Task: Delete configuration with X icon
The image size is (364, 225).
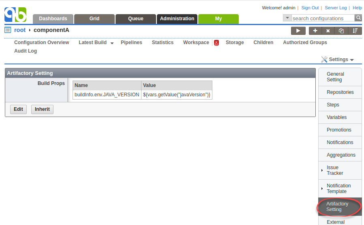Action: [x=328, y=31]
